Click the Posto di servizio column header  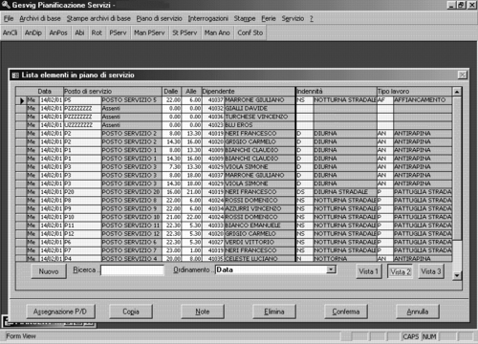(x=113, y=92)
